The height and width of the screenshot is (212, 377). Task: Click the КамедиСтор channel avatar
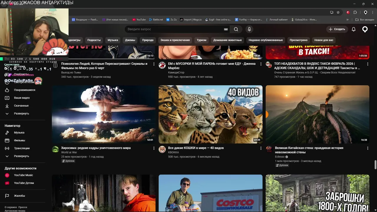[x=162, y=65]
